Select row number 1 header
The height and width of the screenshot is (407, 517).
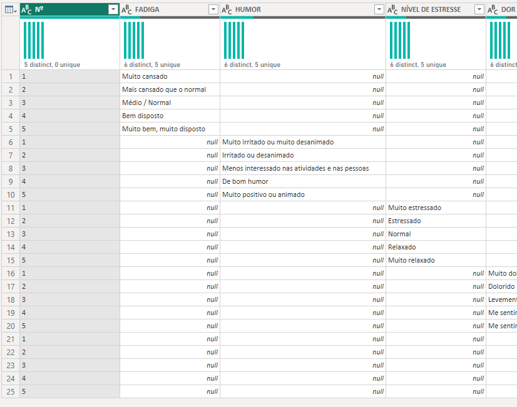(11, 76)
